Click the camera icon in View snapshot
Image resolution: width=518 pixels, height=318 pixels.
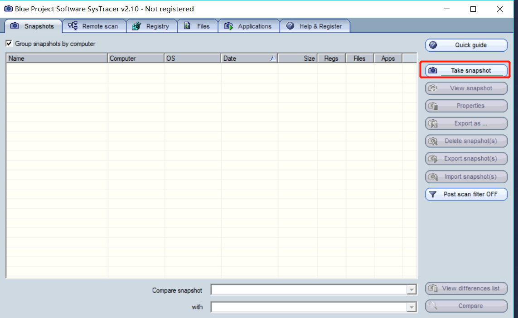tap(433, 88)
